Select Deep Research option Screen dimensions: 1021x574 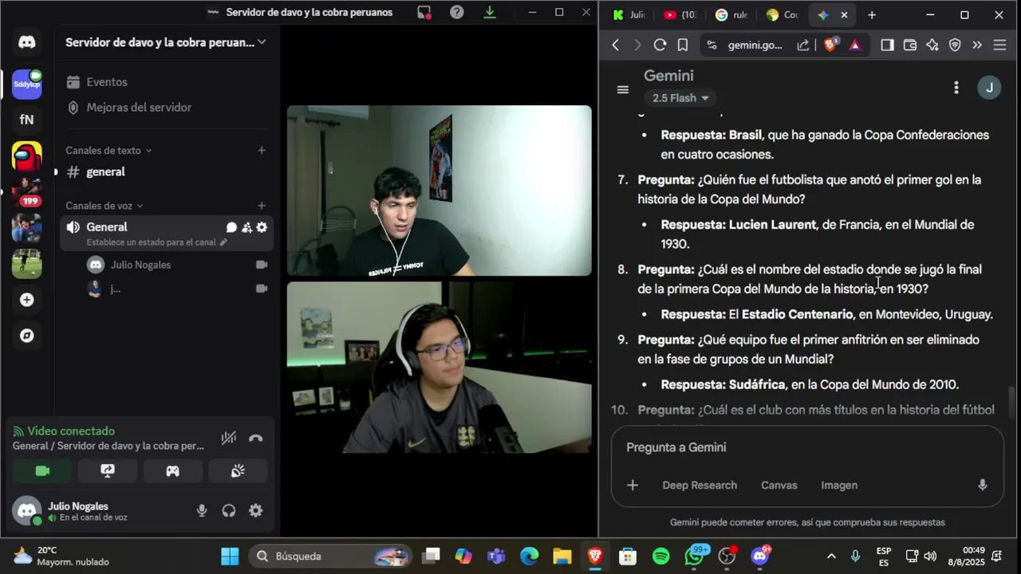click(x=700, y=486)
